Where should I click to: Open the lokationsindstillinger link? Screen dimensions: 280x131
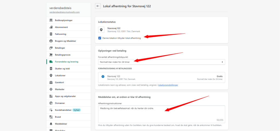[168, 85]
